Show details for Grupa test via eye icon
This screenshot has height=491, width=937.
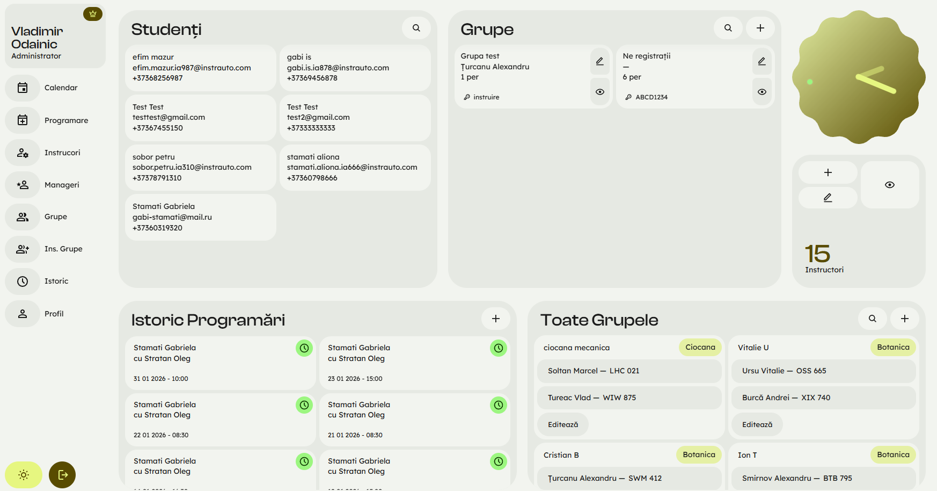coord(599,92)
